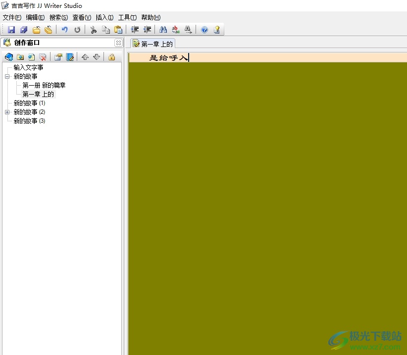
Task: Close the 创作窗口 panel
Action: tap(118, 43)
